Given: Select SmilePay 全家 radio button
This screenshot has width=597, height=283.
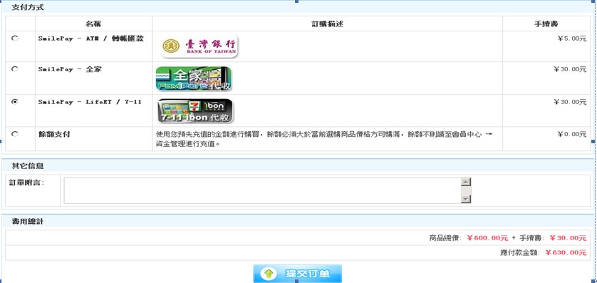Looking at the screenshot, I should [14, 69].
